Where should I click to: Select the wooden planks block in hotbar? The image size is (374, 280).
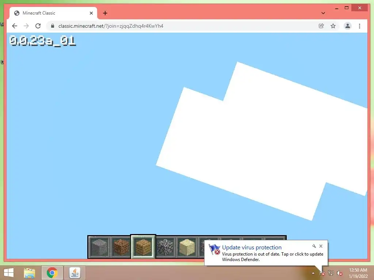[x=143, y=247]
